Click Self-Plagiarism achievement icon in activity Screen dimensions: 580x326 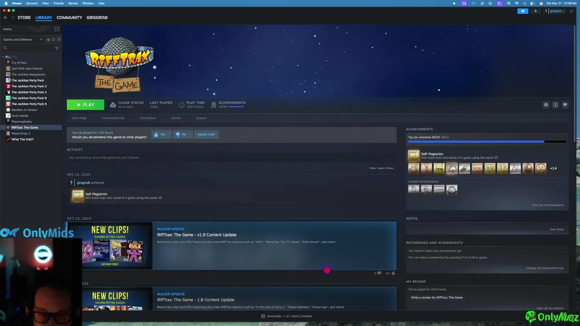[77, 196]
